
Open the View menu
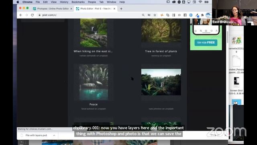coord(53,2)
